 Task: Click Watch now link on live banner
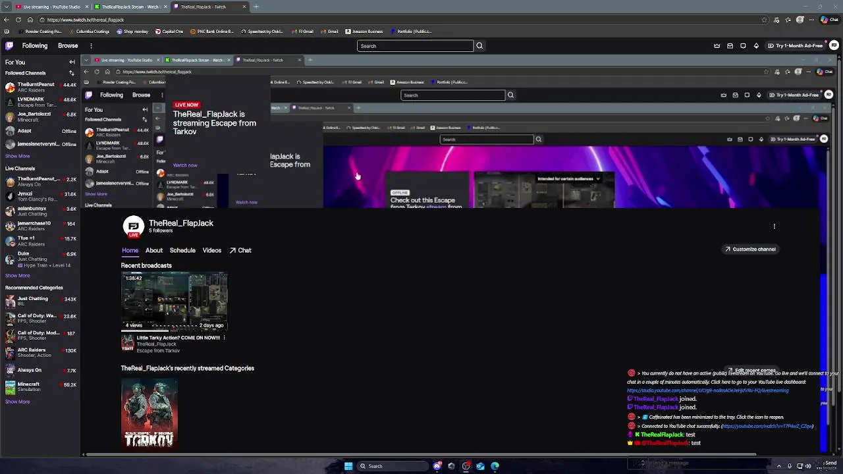185,165
